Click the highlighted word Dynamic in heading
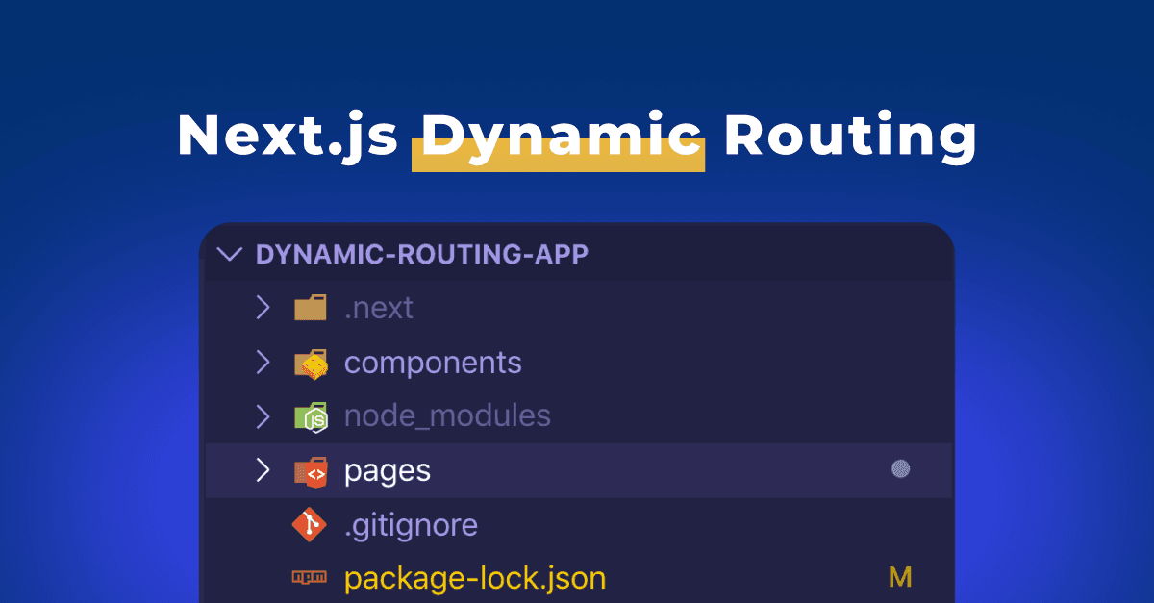 point(559,137)
